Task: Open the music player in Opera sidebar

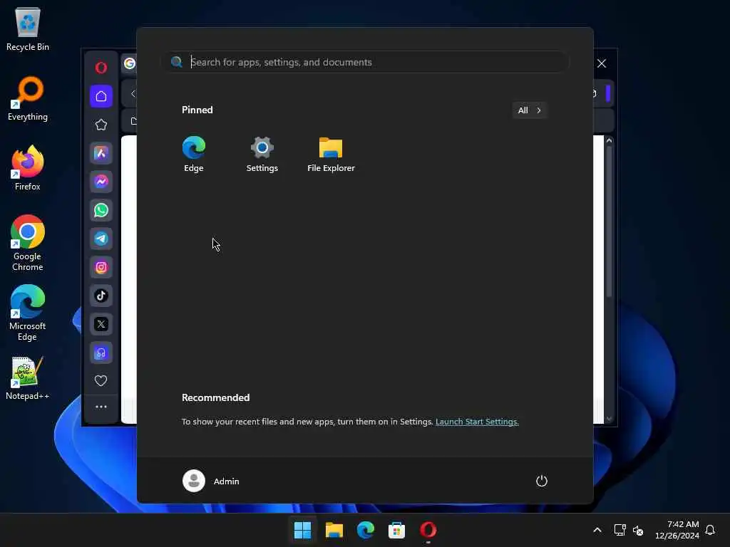Action: [x=101, y=353]
